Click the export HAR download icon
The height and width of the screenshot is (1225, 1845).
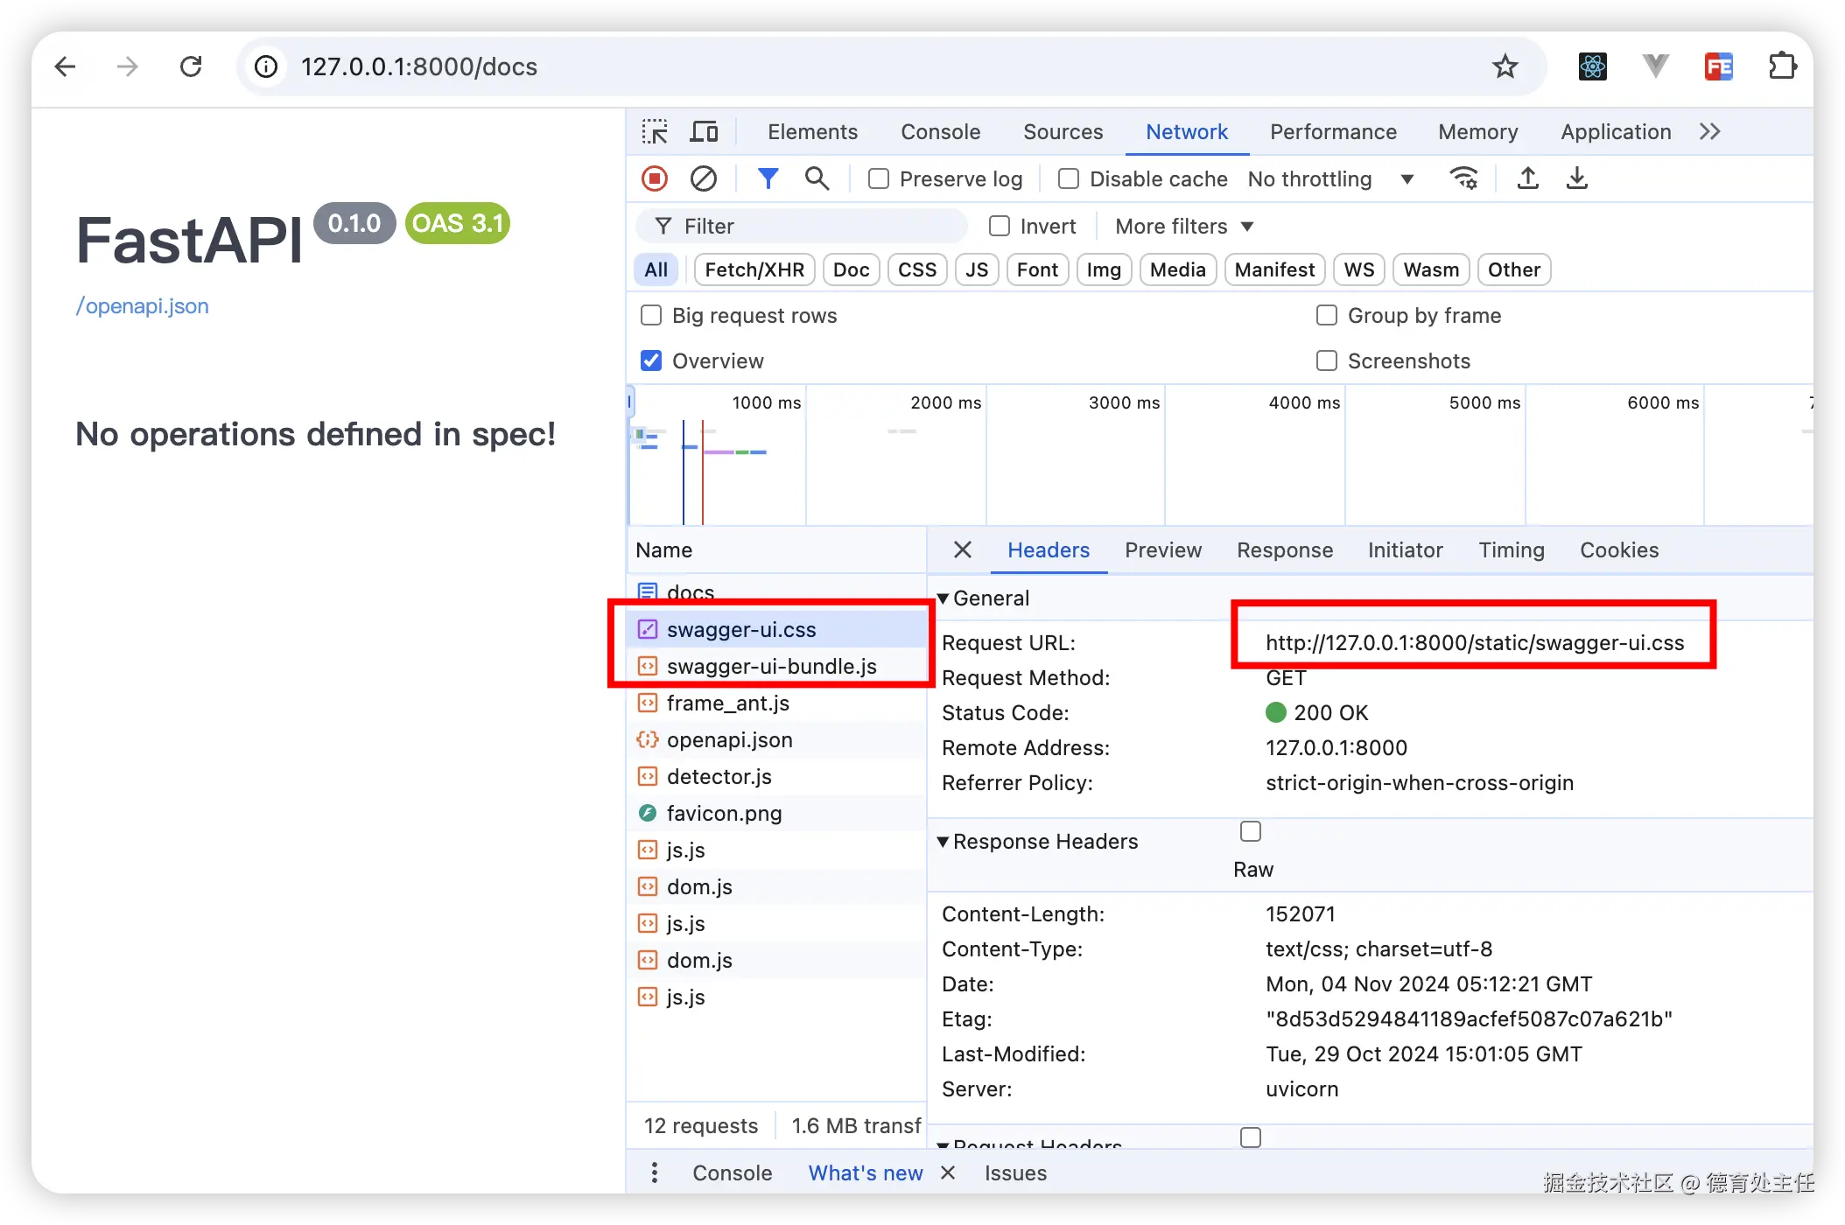(x=1576, y=178)
